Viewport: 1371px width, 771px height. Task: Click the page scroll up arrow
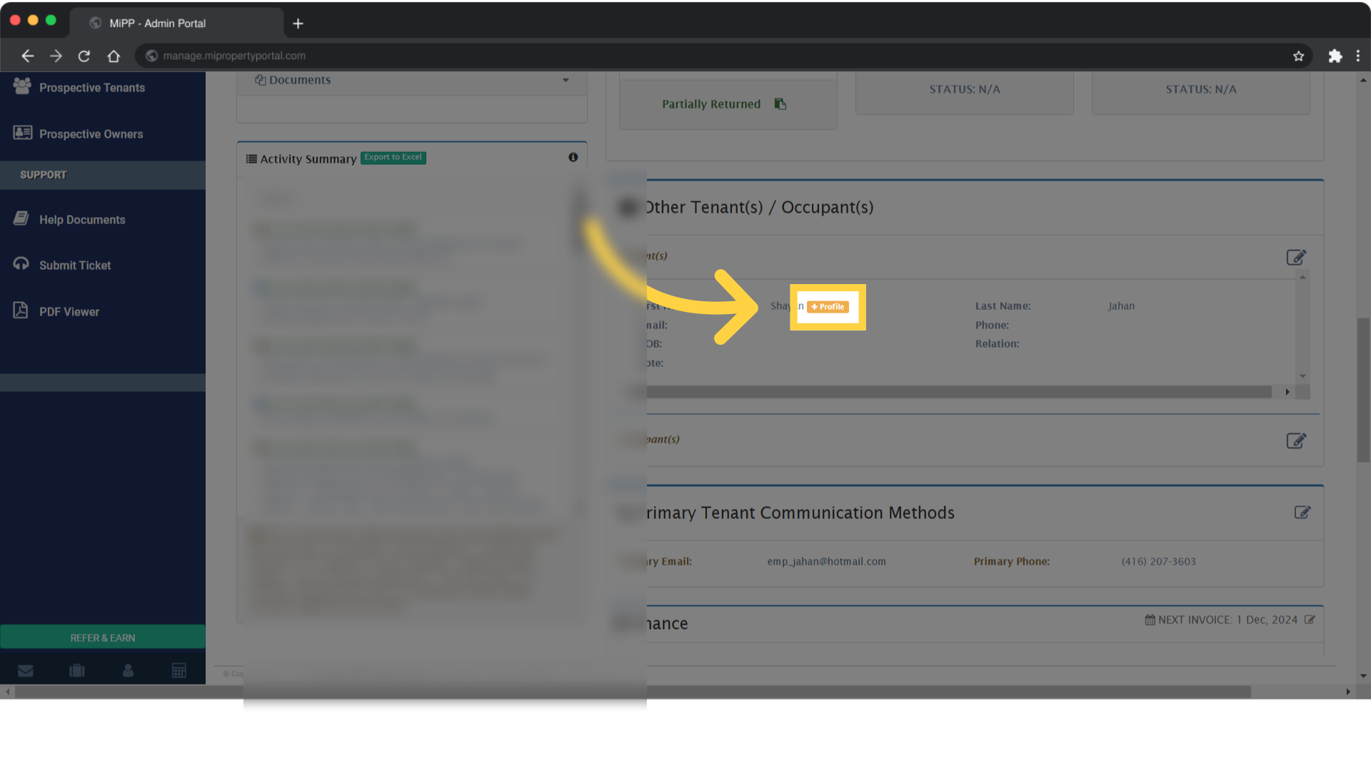pyautogui.click(x=1363, y=81)
